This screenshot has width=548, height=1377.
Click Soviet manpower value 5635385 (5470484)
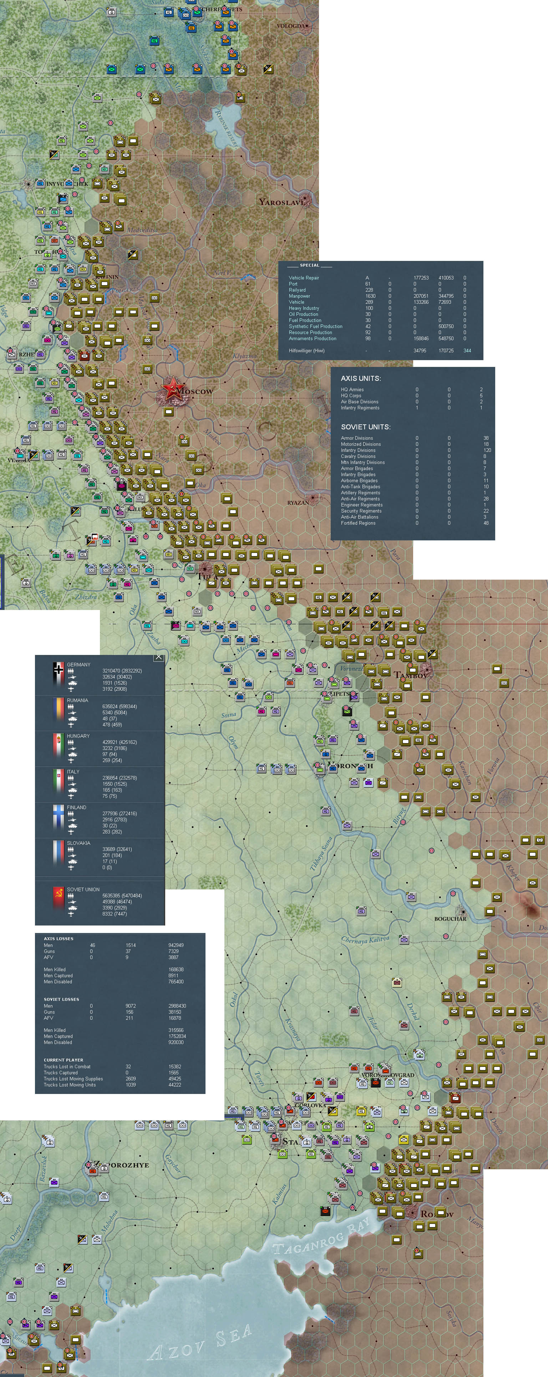[x=122, y=896]
